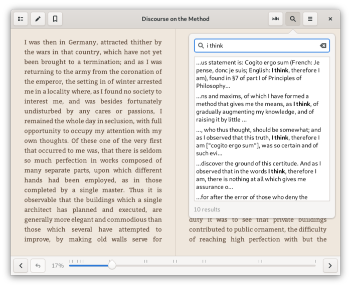Click the reading progress slider handle
The image size is (351, 287).
[112, 265]
